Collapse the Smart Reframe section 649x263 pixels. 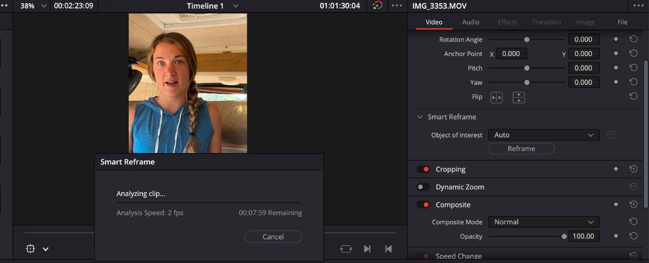(x=420, y=117)
